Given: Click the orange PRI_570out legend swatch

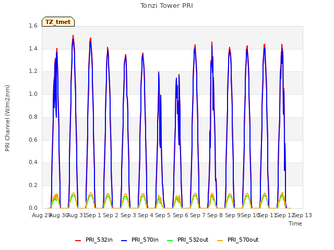Looking at the screenshot, I should [x=220, y=241].
